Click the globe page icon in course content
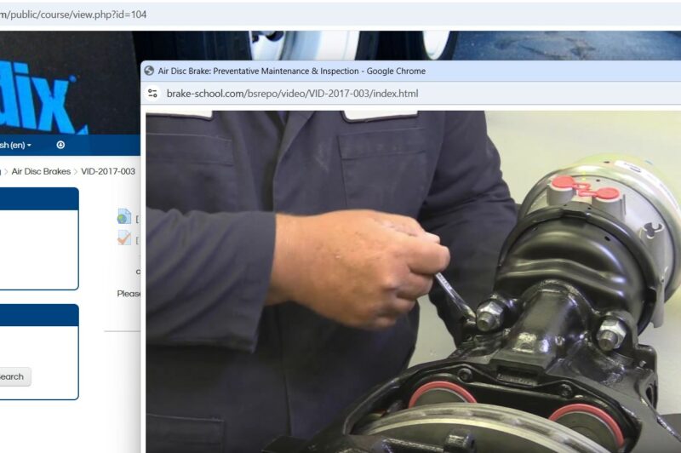The width and height of the screenshot is (681, 453). click(x=124, y=216)
